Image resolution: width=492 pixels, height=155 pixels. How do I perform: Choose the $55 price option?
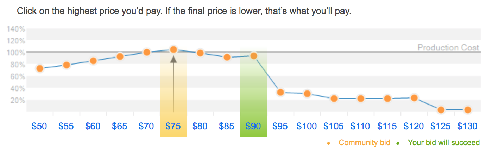click(x=66, y=126)
